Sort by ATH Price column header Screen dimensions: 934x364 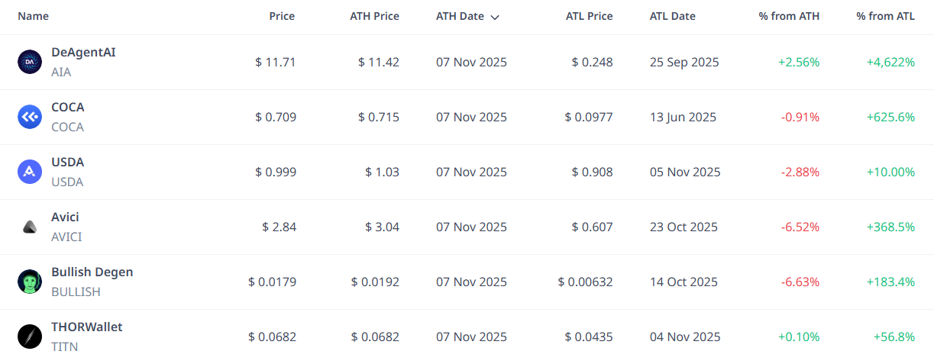374,16
